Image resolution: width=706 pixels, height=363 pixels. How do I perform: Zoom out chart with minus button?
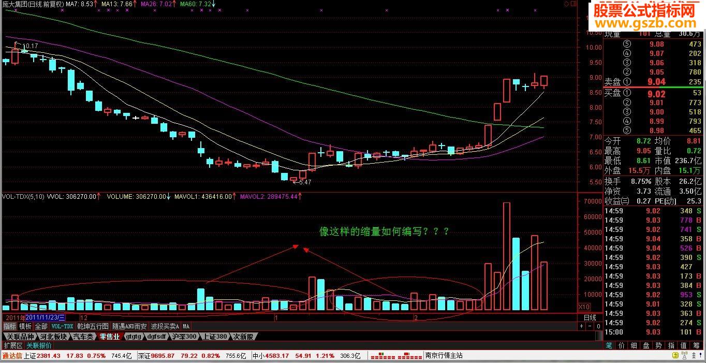590,326
